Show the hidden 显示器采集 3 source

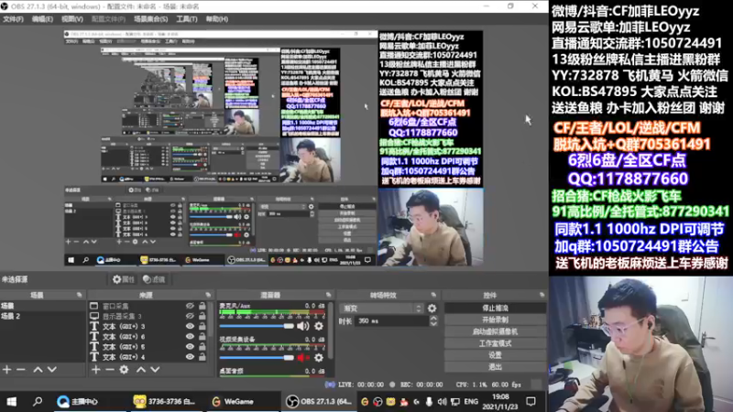pyautogui.click(x=190, y=316)
